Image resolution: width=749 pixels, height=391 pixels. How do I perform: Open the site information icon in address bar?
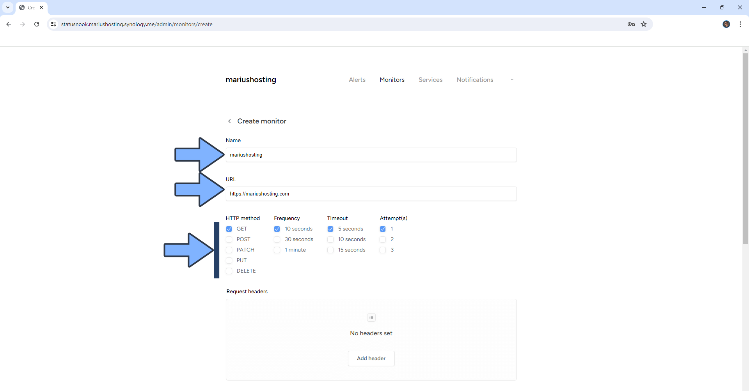tap(53, 24)
